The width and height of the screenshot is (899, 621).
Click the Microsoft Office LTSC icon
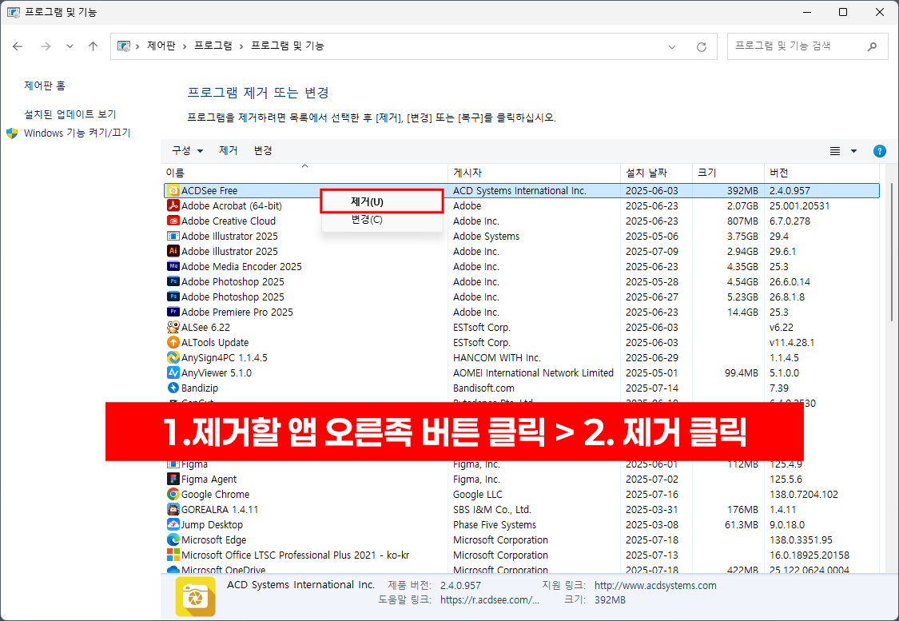(x=173, y=555)
